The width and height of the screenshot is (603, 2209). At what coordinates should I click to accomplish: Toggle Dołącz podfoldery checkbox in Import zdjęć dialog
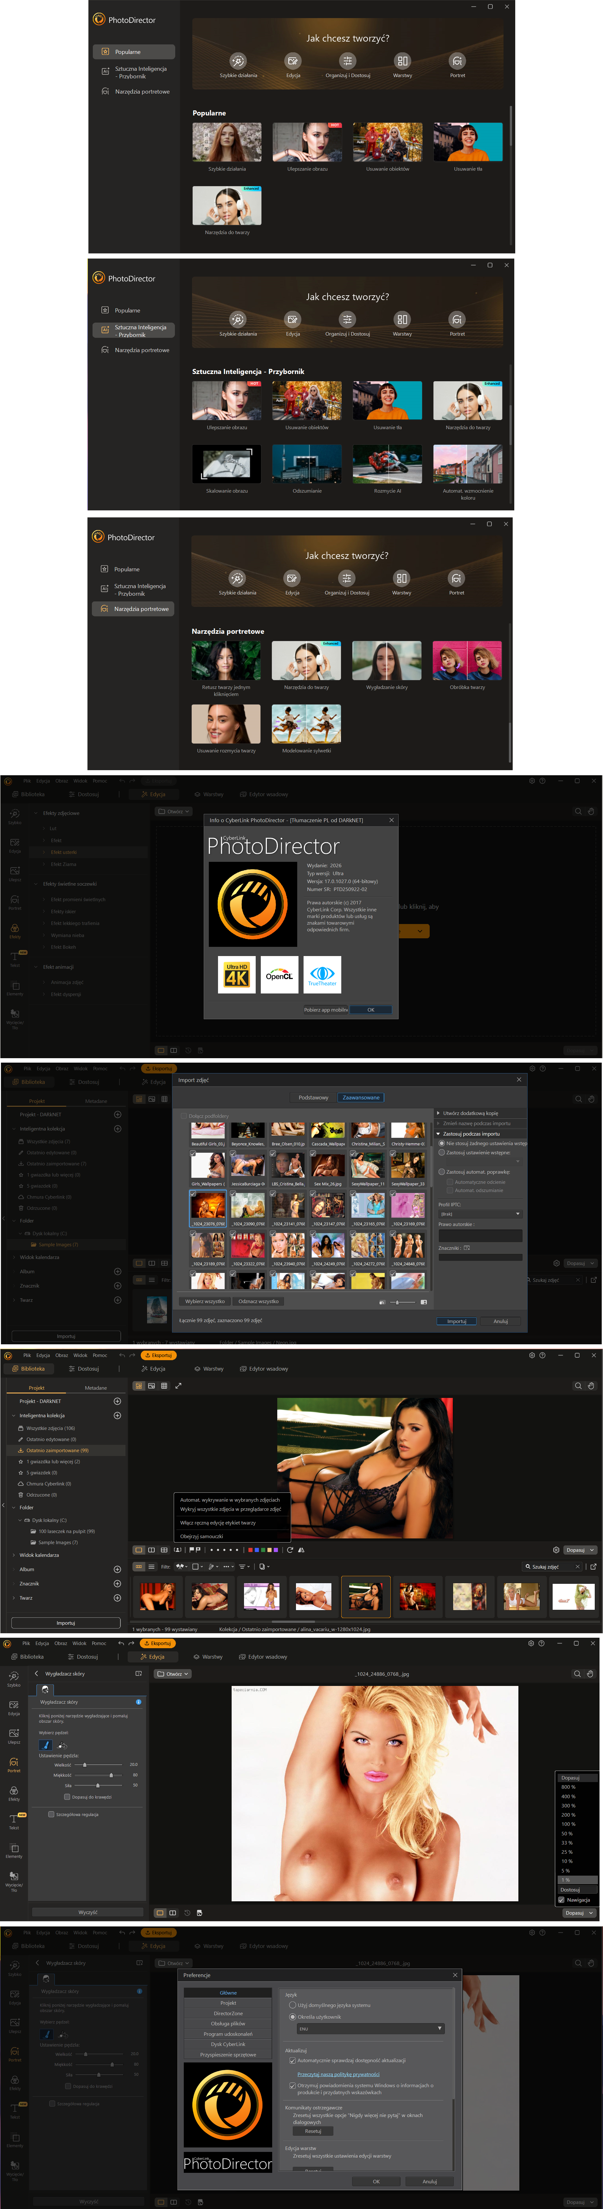tap(184, 1116)
